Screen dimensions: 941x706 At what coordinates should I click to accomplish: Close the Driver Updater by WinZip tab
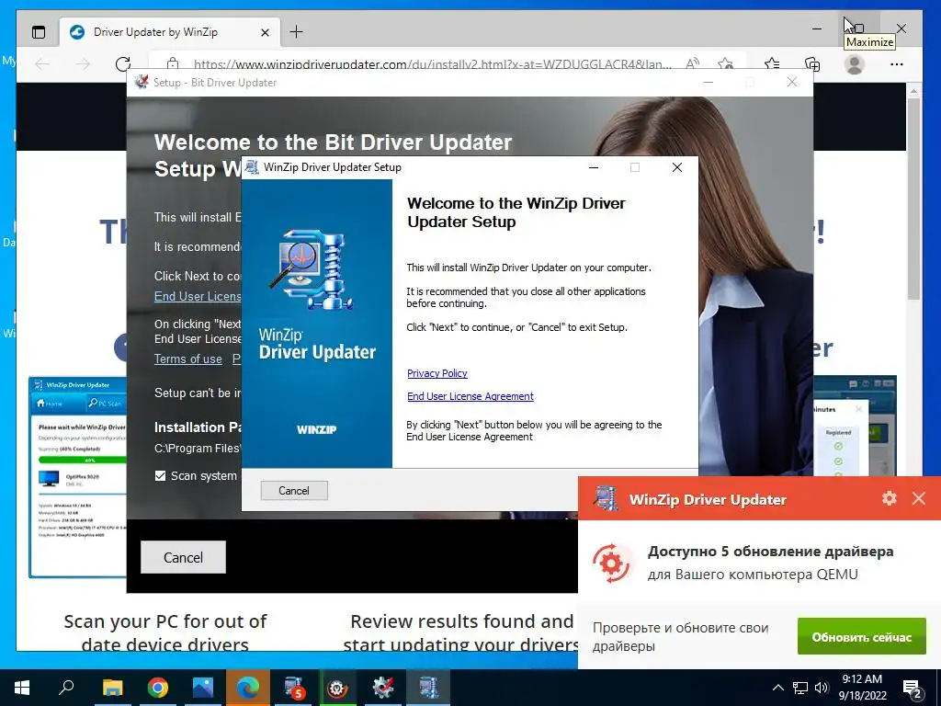point(265,32)
